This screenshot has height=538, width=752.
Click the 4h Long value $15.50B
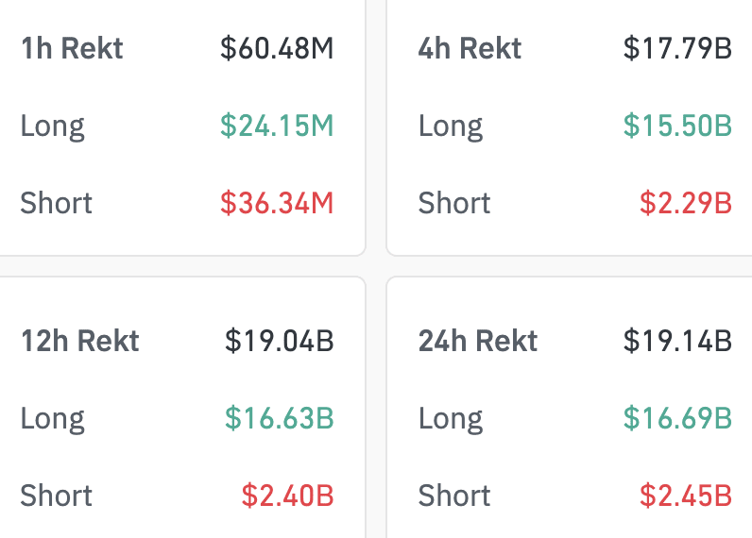[677, 126]
